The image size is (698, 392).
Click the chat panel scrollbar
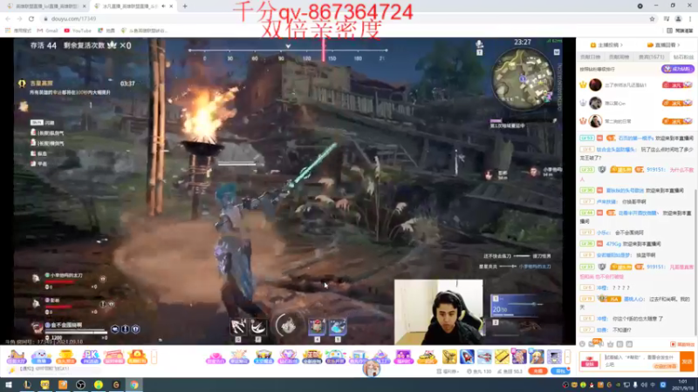click(695, 261)
